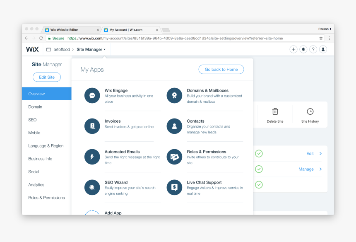Open the help question mark icon

pos(313,49)
